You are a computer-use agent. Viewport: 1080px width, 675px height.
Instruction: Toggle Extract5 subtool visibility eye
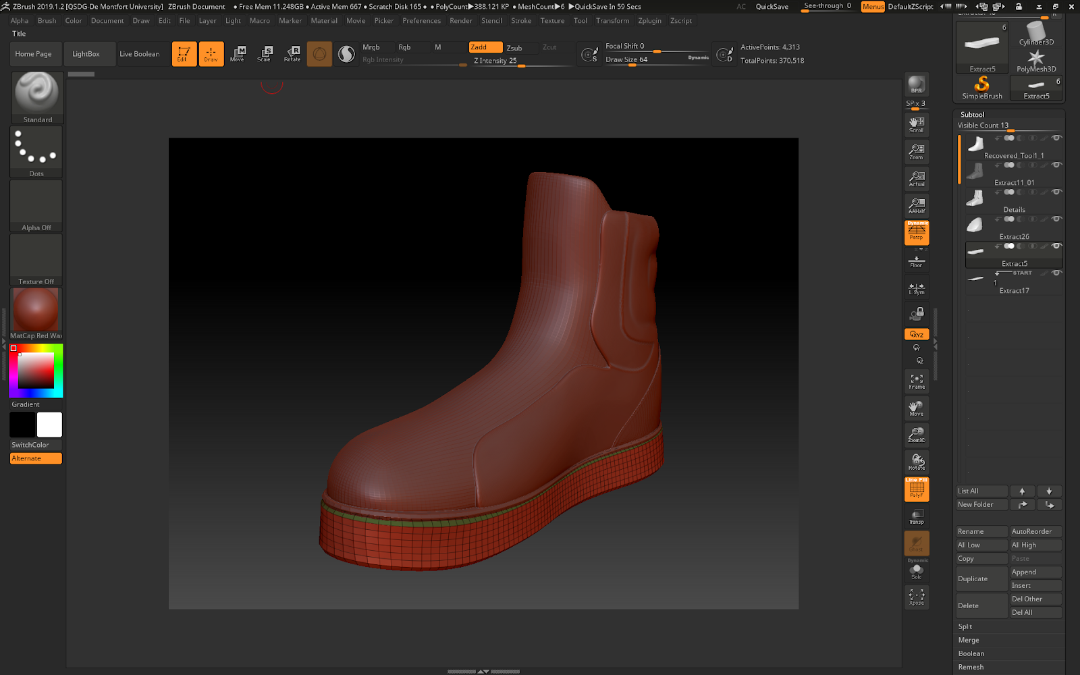click(1056, 246)
